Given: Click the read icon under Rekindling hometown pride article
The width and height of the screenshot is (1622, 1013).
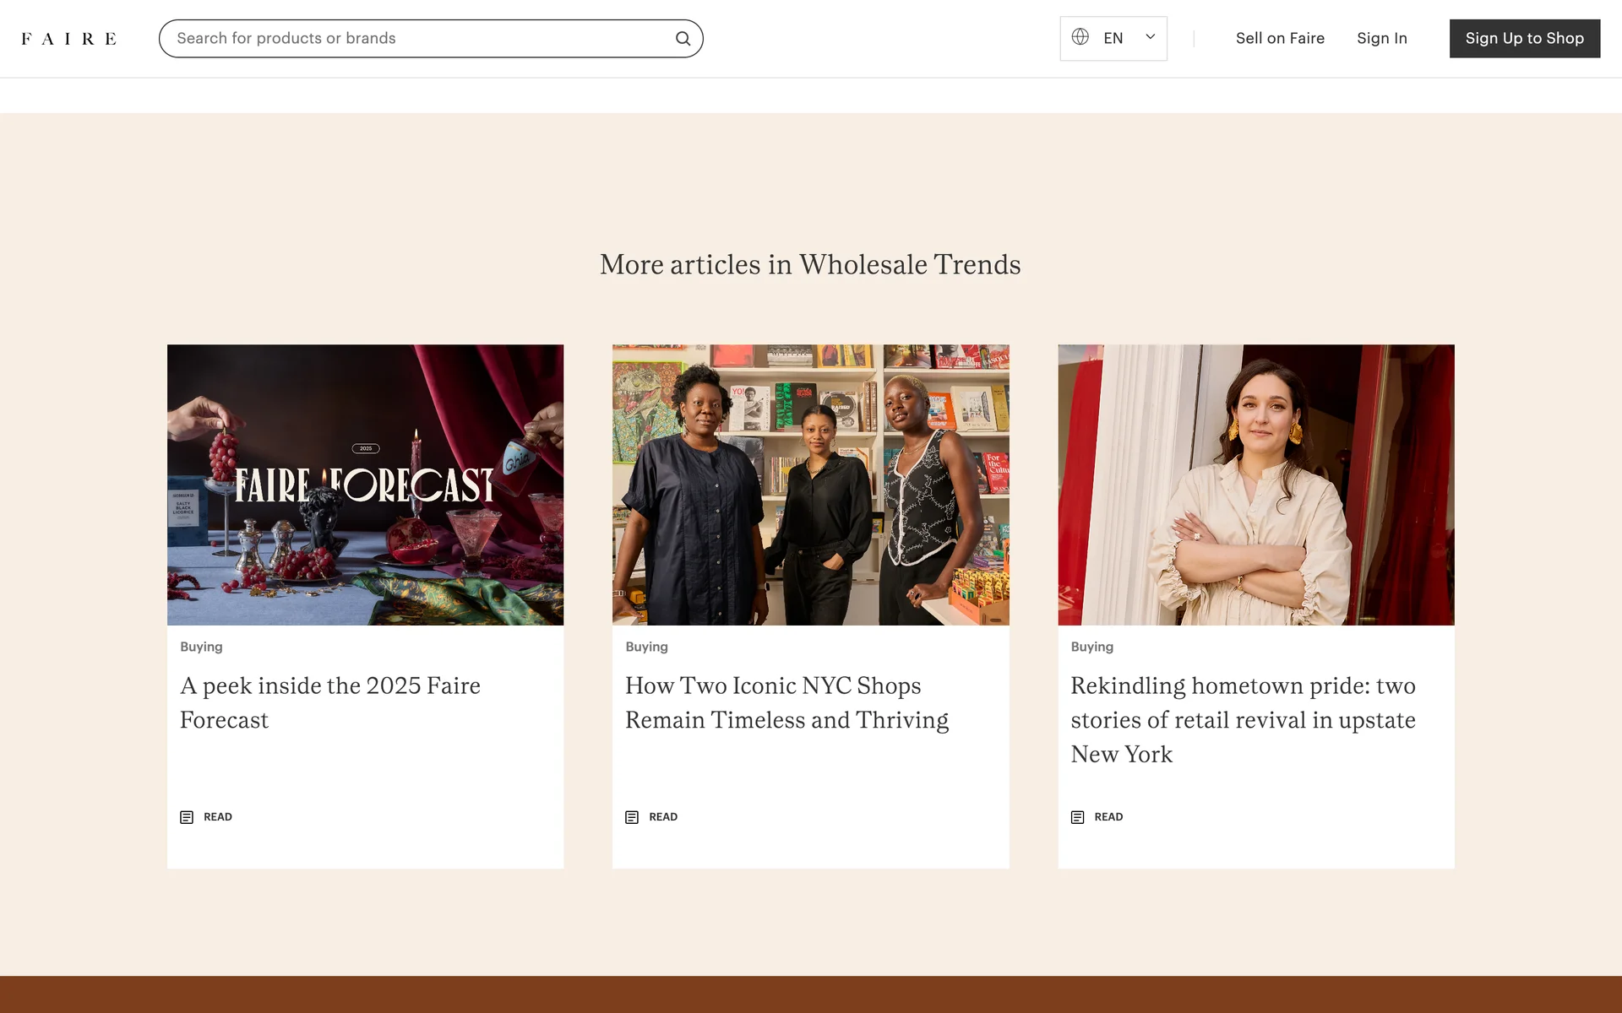Looking at the screenshot, I should (1077, 817).
